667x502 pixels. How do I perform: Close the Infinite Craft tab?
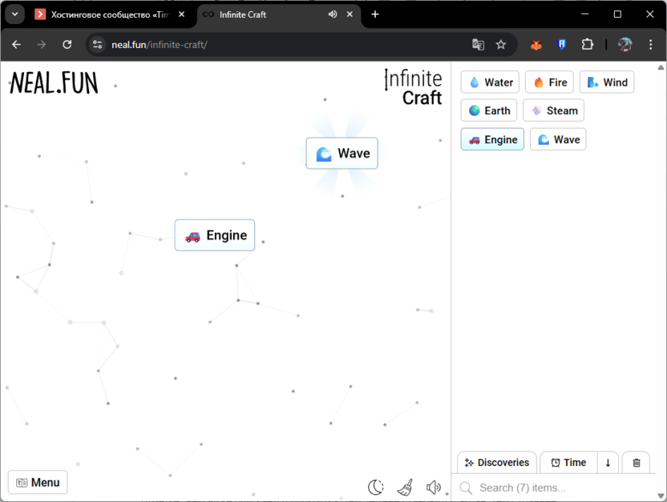click(350, 14)
